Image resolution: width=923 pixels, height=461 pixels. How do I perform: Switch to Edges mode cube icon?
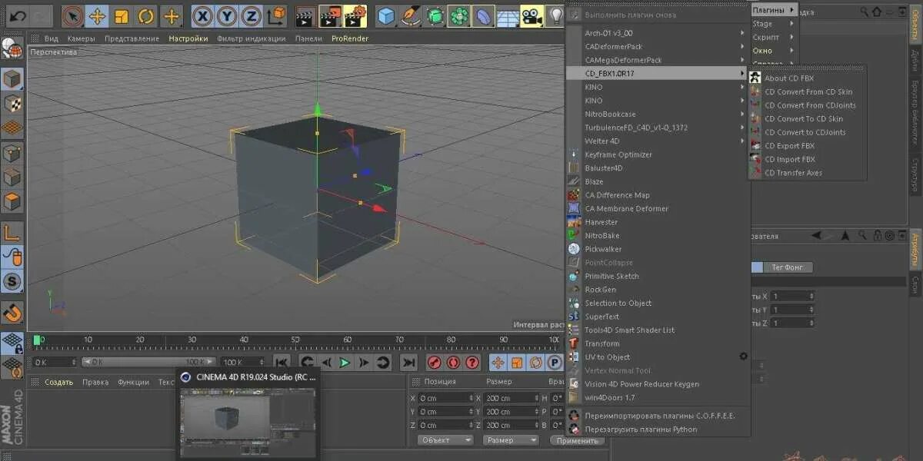[x=12, y=178]
